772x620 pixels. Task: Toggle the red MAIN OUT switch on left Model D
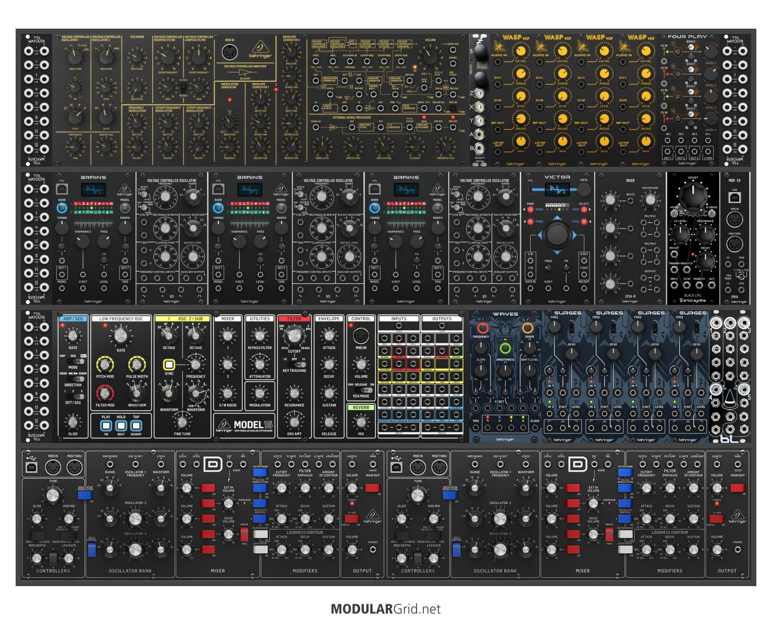click(373, 488)
